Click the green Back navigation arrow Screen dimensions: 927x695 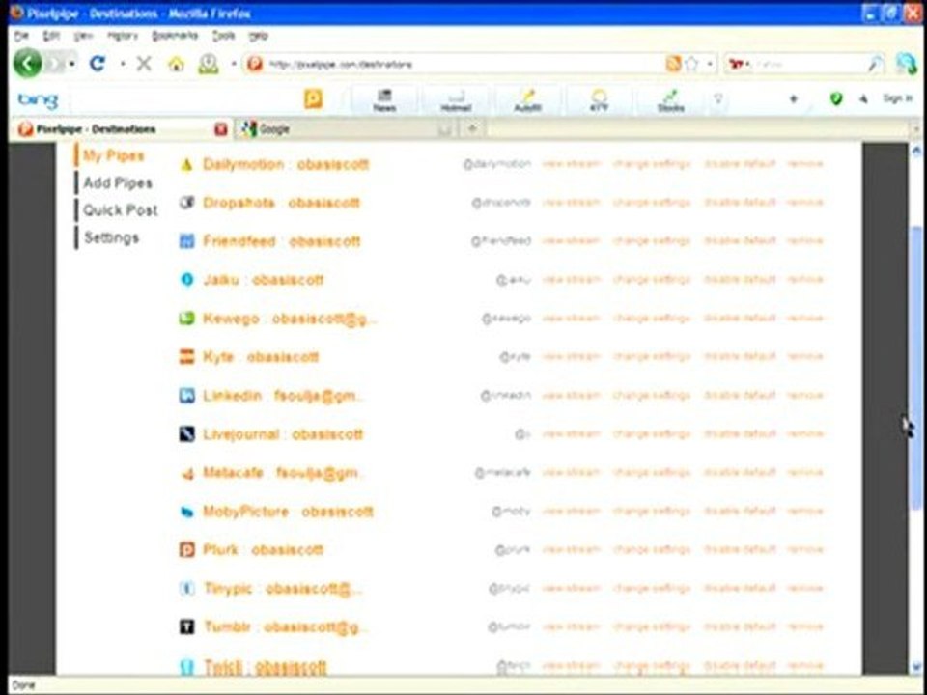click(27, 64)
